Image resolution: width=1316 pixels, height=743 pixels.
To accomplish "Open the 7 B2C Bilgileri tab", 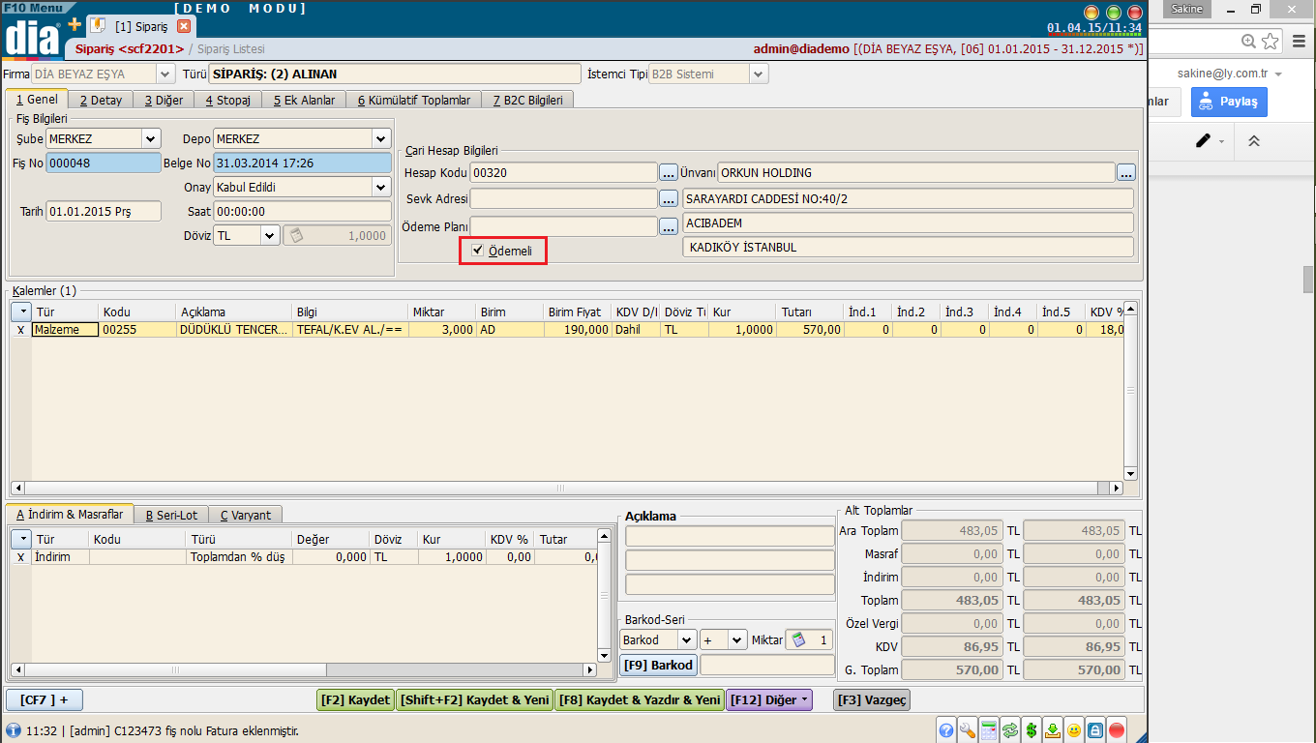I will 528,100.
